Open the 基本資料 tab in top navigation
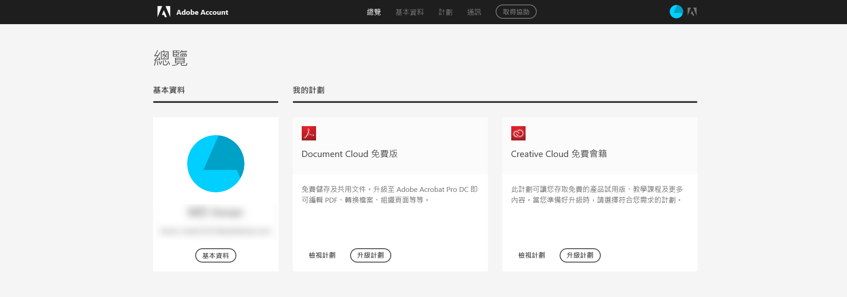The height and width of the screenshot is (297, 847). (x=409, y=12)
